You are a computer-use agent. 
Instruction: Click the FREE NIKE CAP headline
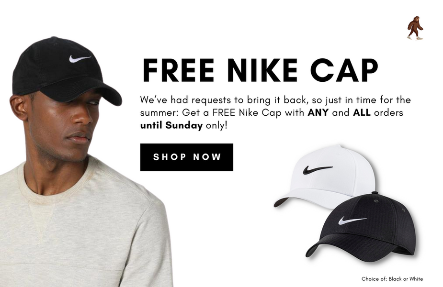tap(261, 70)
